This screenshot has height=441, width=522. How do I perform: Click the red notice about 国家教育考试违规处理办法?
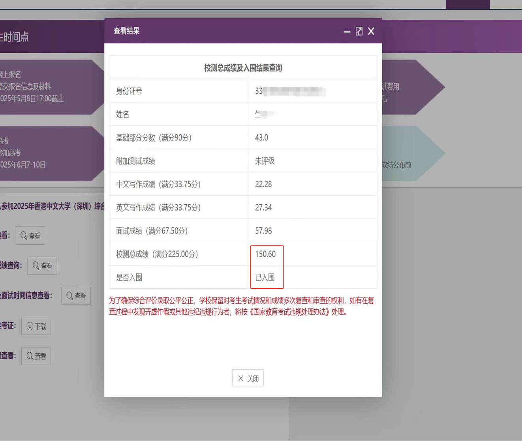242,306
